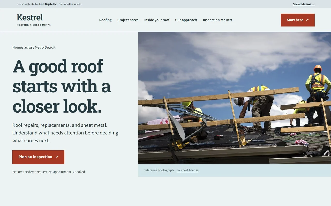The width and height of the screenshot is (331, 206).
Task: Follow the See all demos link
Action: (304, 4)
